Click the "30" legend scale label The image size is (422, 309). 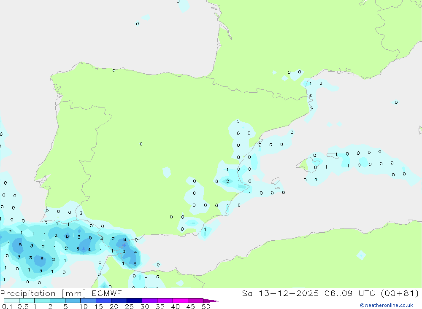tap(145, 306)
